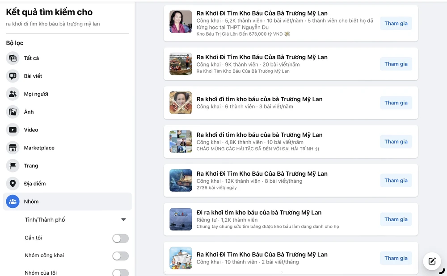Open the Mọi người people icon
The height and width of the screenshot is (276, 447).
(13, 94)
